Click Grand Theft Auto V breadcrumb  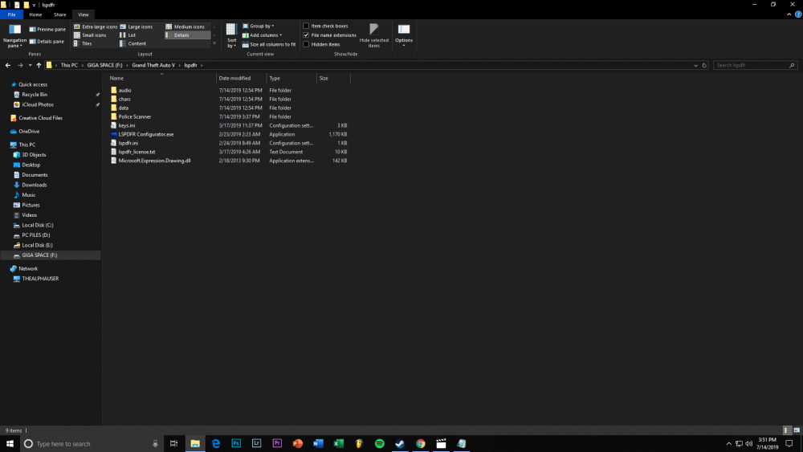153,66
